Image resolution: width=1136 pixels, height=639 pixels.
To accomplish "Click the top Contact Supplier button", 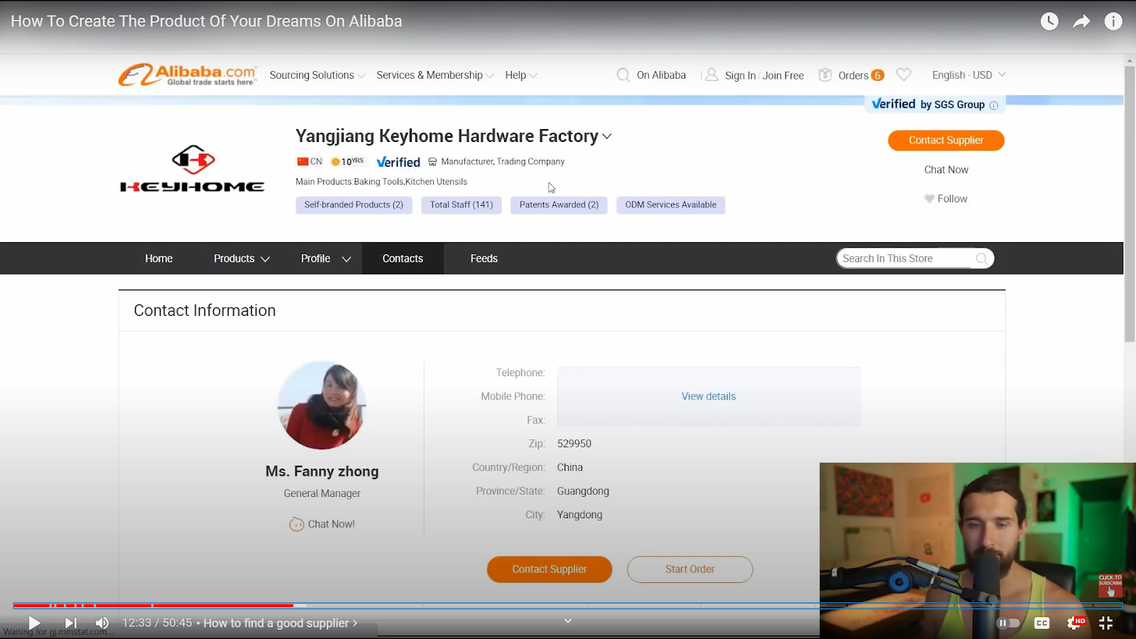I will pos(946,141).
